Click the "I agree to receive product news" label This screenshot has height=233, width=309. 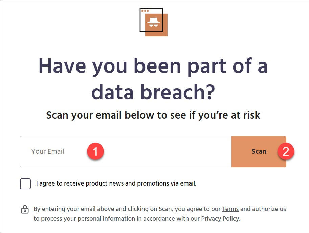click(x=116, y=183)
